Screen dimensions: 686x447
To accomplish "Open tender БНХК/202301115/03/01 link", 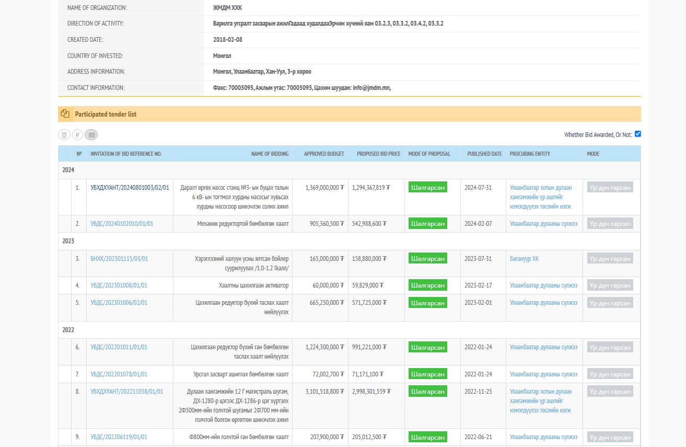I will (x=119, y=259).
